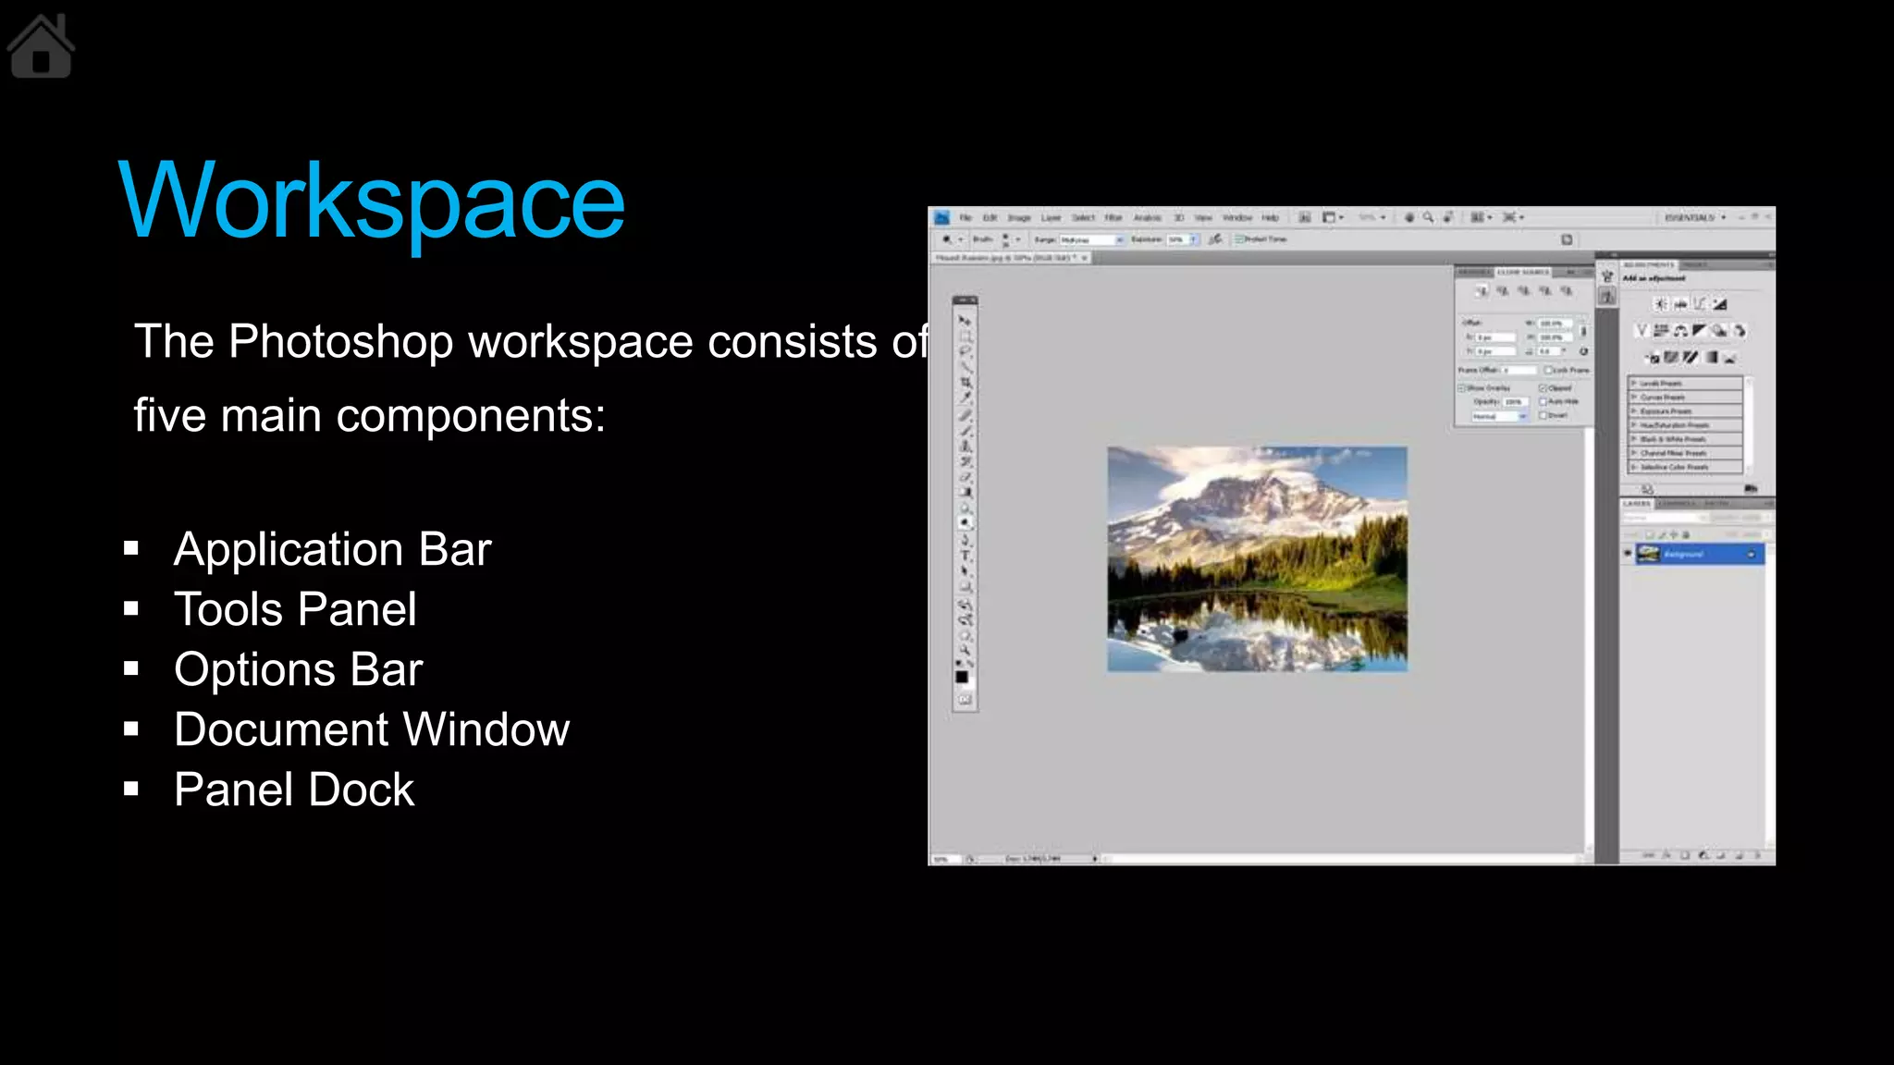Click the first clone source button

(1482, 291)
